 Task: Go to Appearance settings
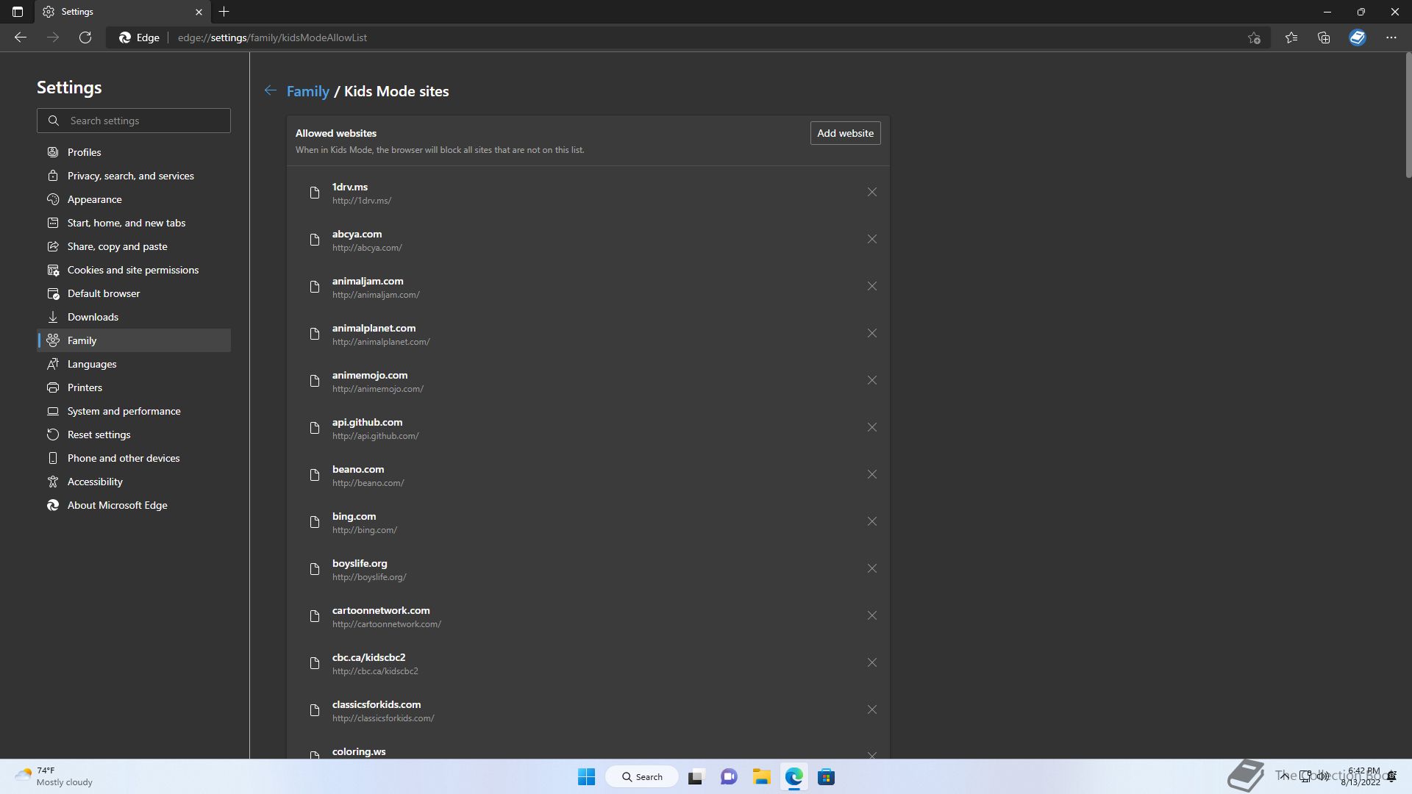click(x=134, y=199)
